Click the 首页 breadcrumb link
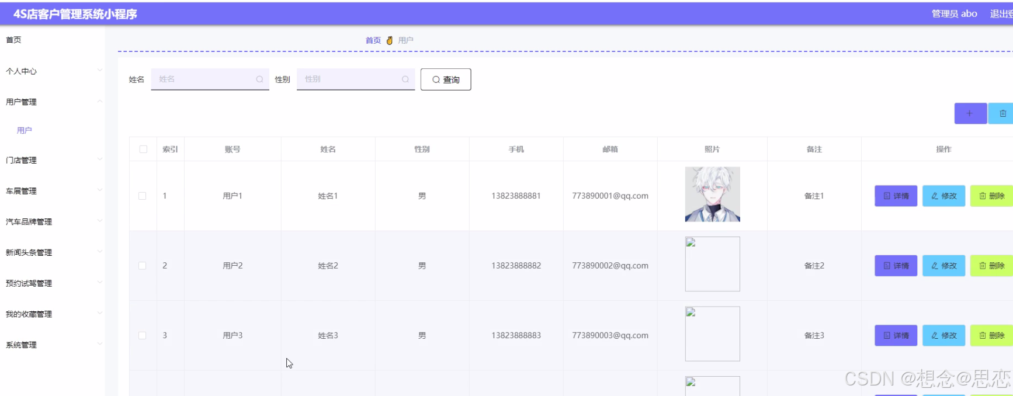Viewport: 1013px width, 396px height. tap(373, 40)
